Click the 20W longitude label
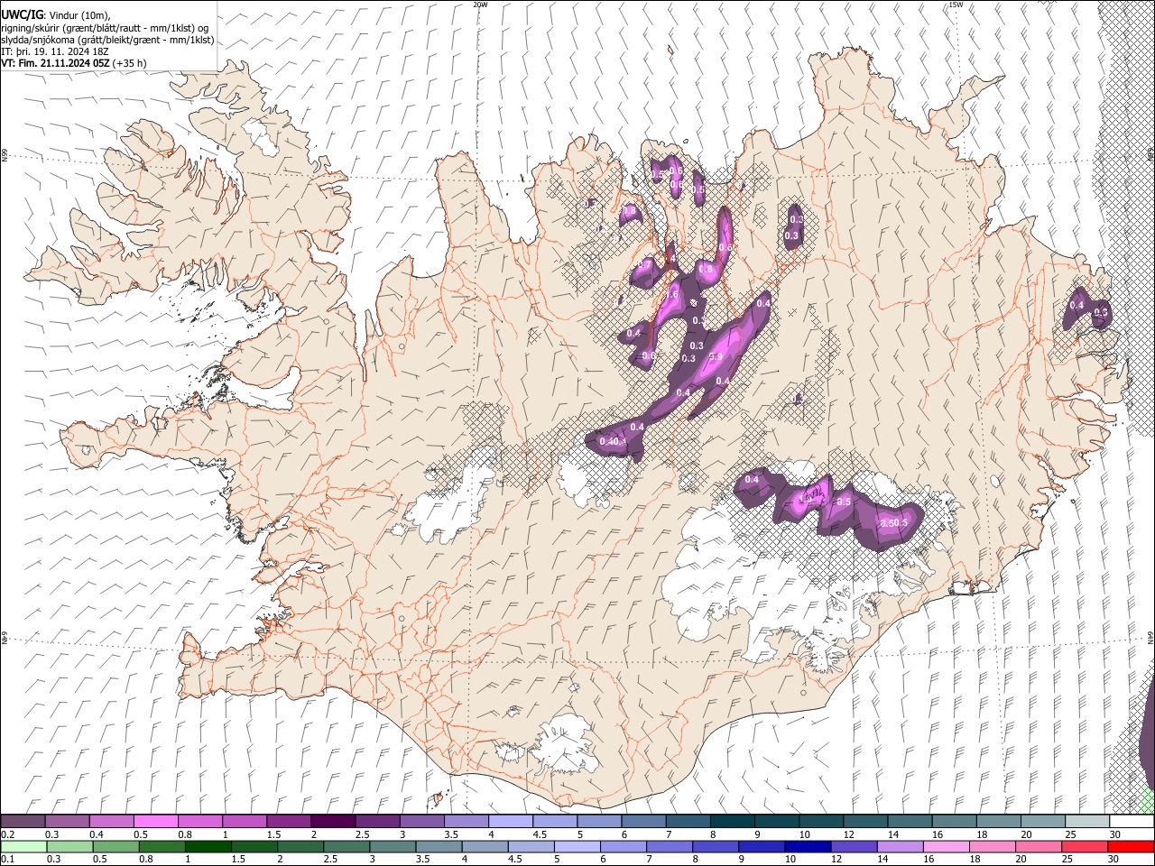Image resolution: width=1155 pixels, height=866 pixels. point(480,5)
